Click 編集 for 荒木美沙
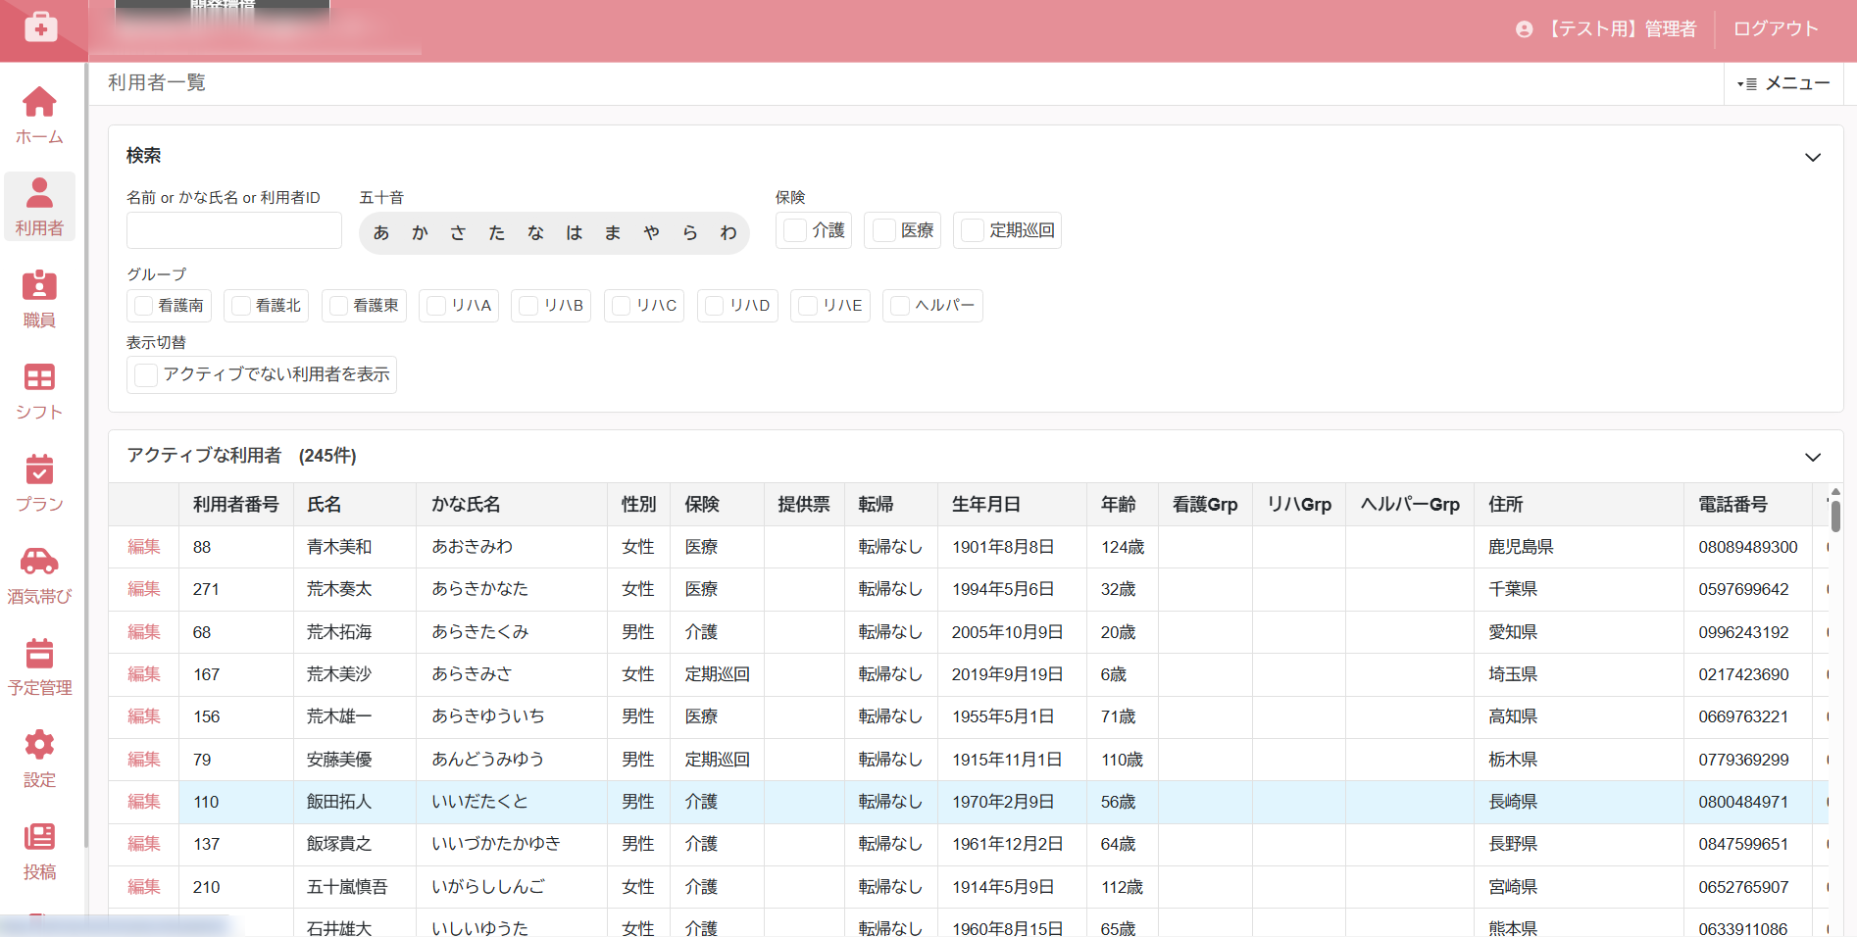The image size is (1857, 937). click(144, 674)
